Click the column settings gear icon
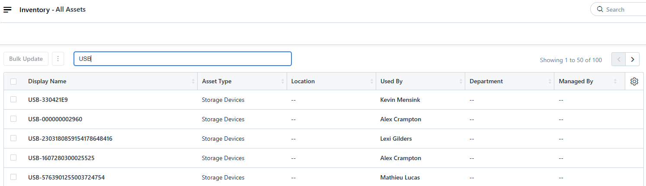Viewport: 646px width, 186px height. 634,81
